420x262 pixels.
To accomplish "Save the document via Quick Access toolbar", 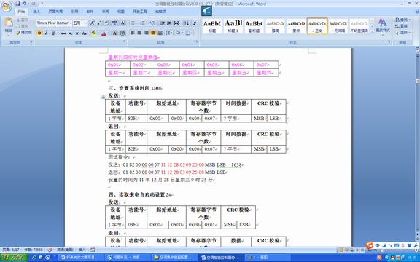I will point(17,4).
